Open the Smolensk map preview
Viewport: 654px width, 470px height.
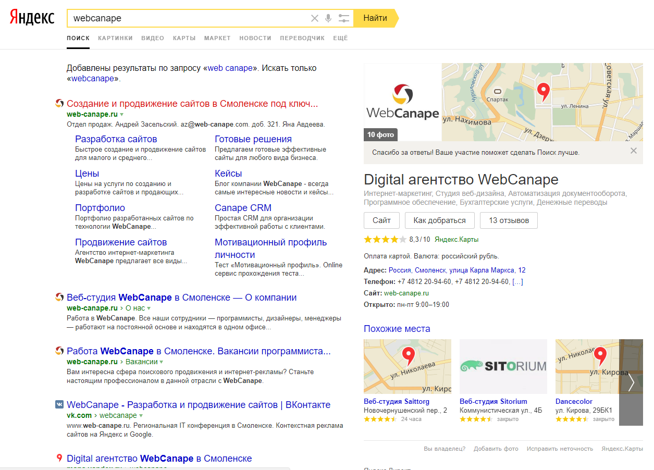542,102
